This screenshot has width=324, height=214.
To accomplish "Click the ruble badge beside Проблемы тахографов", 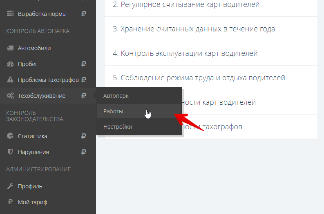I will [84, 80].
